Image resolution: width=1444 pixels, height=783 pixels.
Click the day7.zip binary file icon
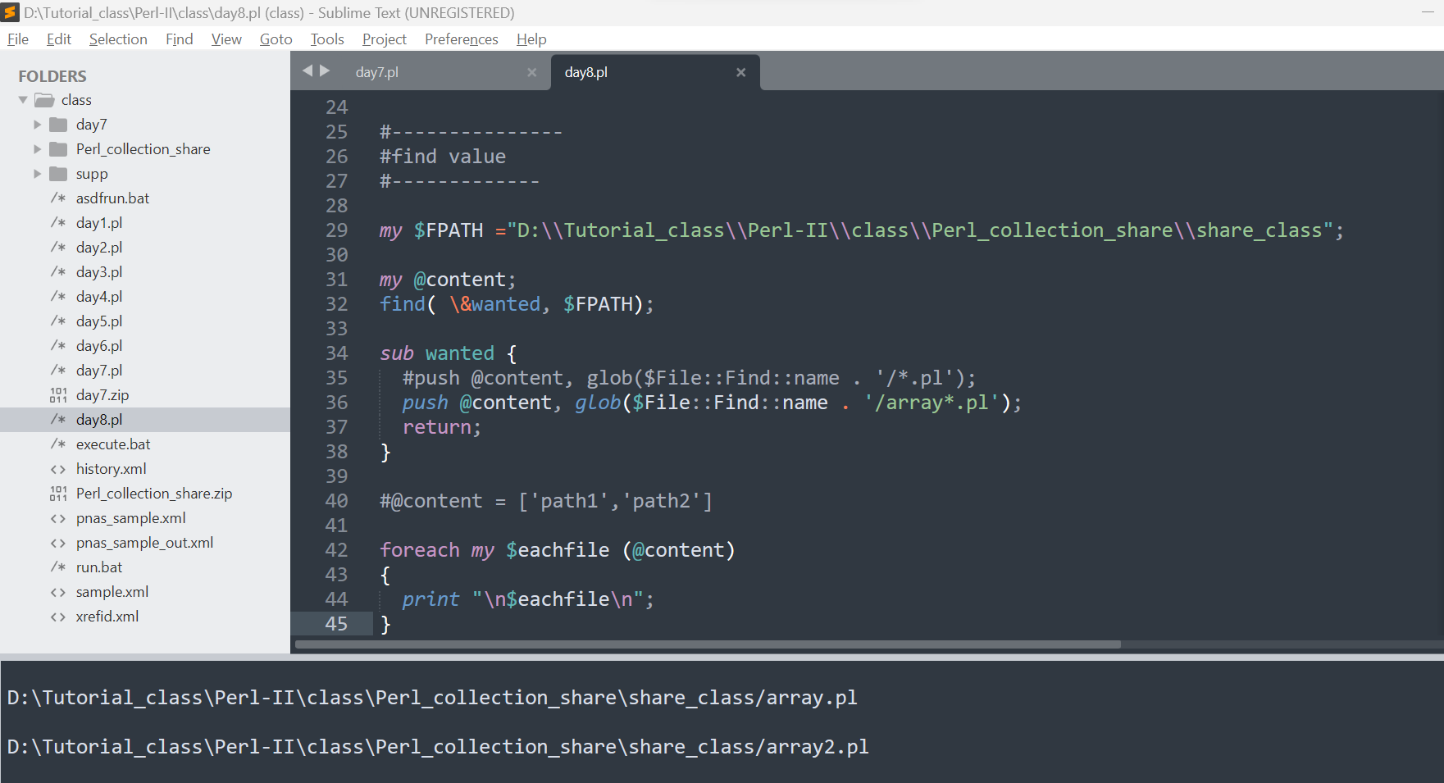point(58,395)
